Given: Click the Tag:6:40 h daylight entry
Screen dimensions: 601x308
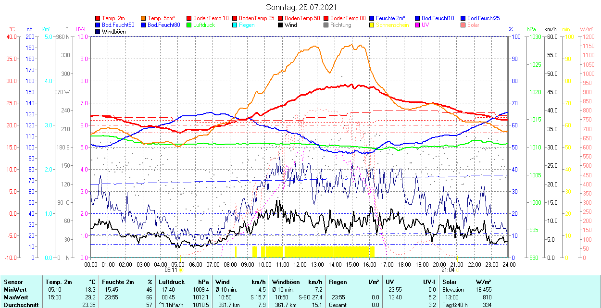Looking at the screenshot, I should coord(454,305).
